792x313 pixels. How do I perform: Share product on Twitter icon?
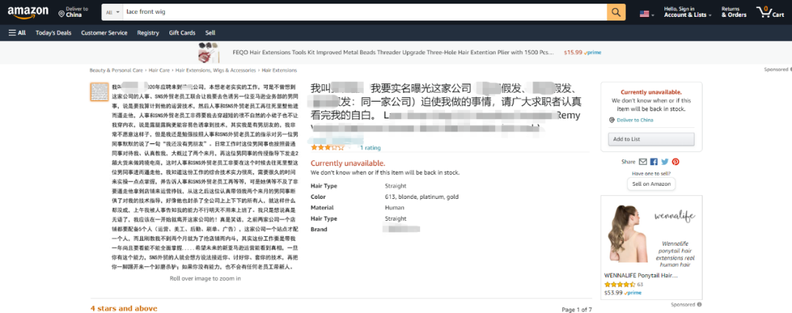pos(664,162)
